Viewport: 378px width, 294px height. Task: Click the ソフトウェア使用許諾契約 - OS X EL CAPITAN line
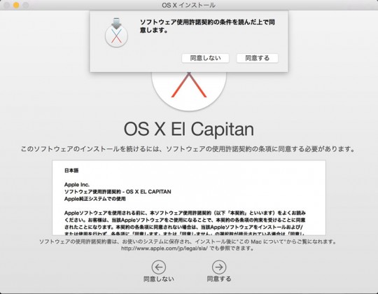tap(118, 192)
